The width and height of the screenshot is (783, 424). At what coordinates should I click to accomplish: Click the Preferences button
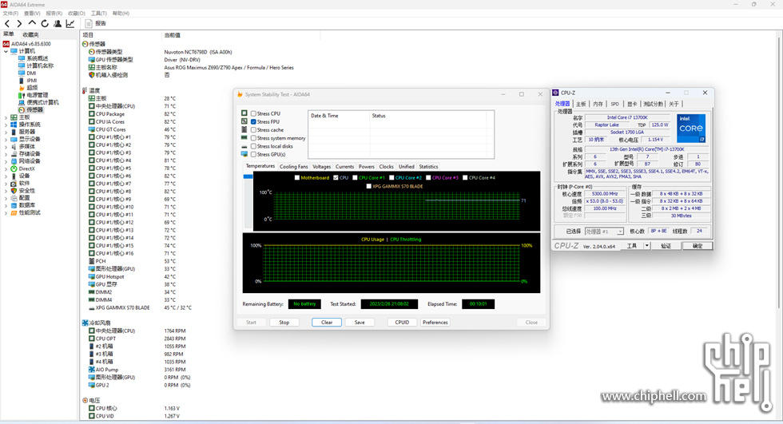[435, 323]
